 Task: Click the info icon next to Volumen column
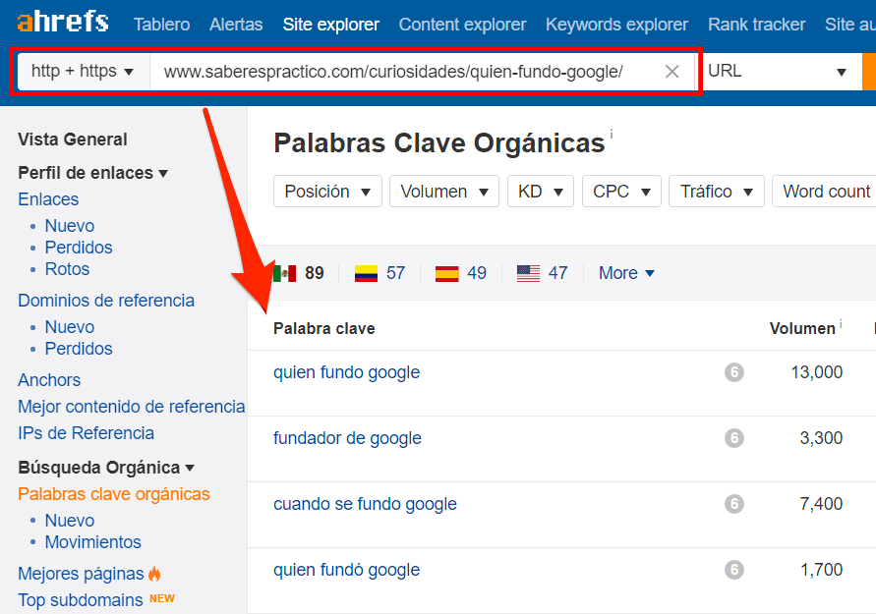coord(841,322)
